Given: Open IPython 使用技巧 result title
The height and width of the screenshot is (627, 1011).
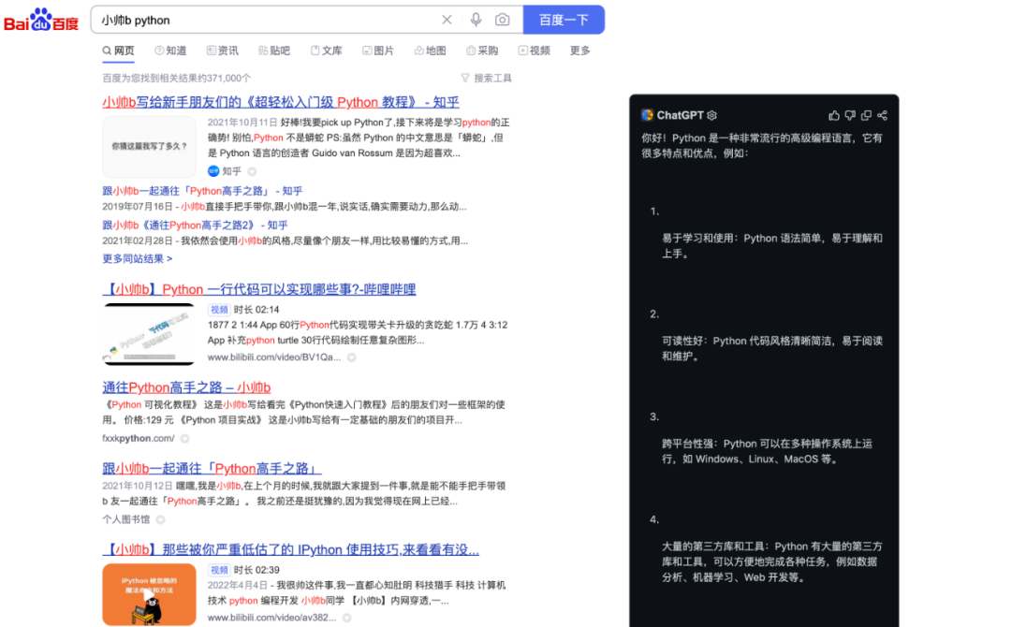Looking at the screenshot, I should click(291, 550).
